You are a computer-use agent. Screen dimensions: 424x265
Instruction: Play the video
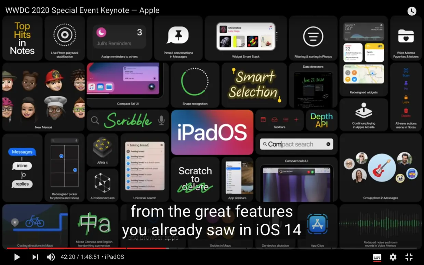coord(17,257)
